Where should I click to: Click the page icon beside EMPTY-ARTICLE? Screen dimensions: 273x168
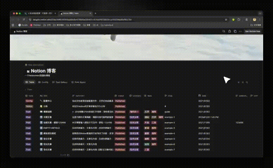point(41,128)
